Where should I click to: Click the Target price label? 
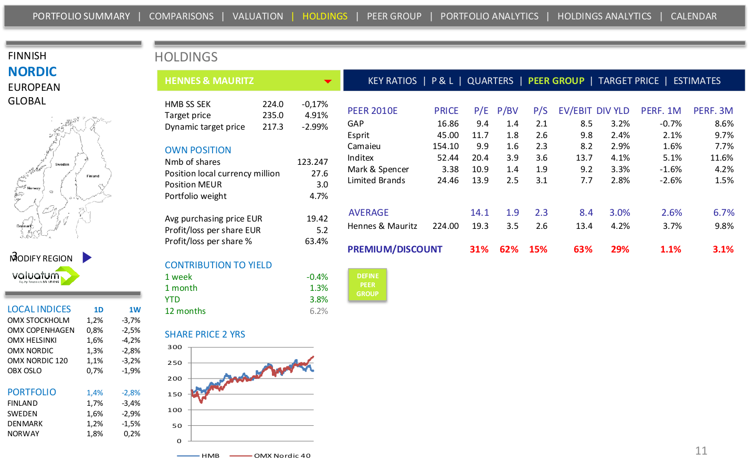(188, 115)
